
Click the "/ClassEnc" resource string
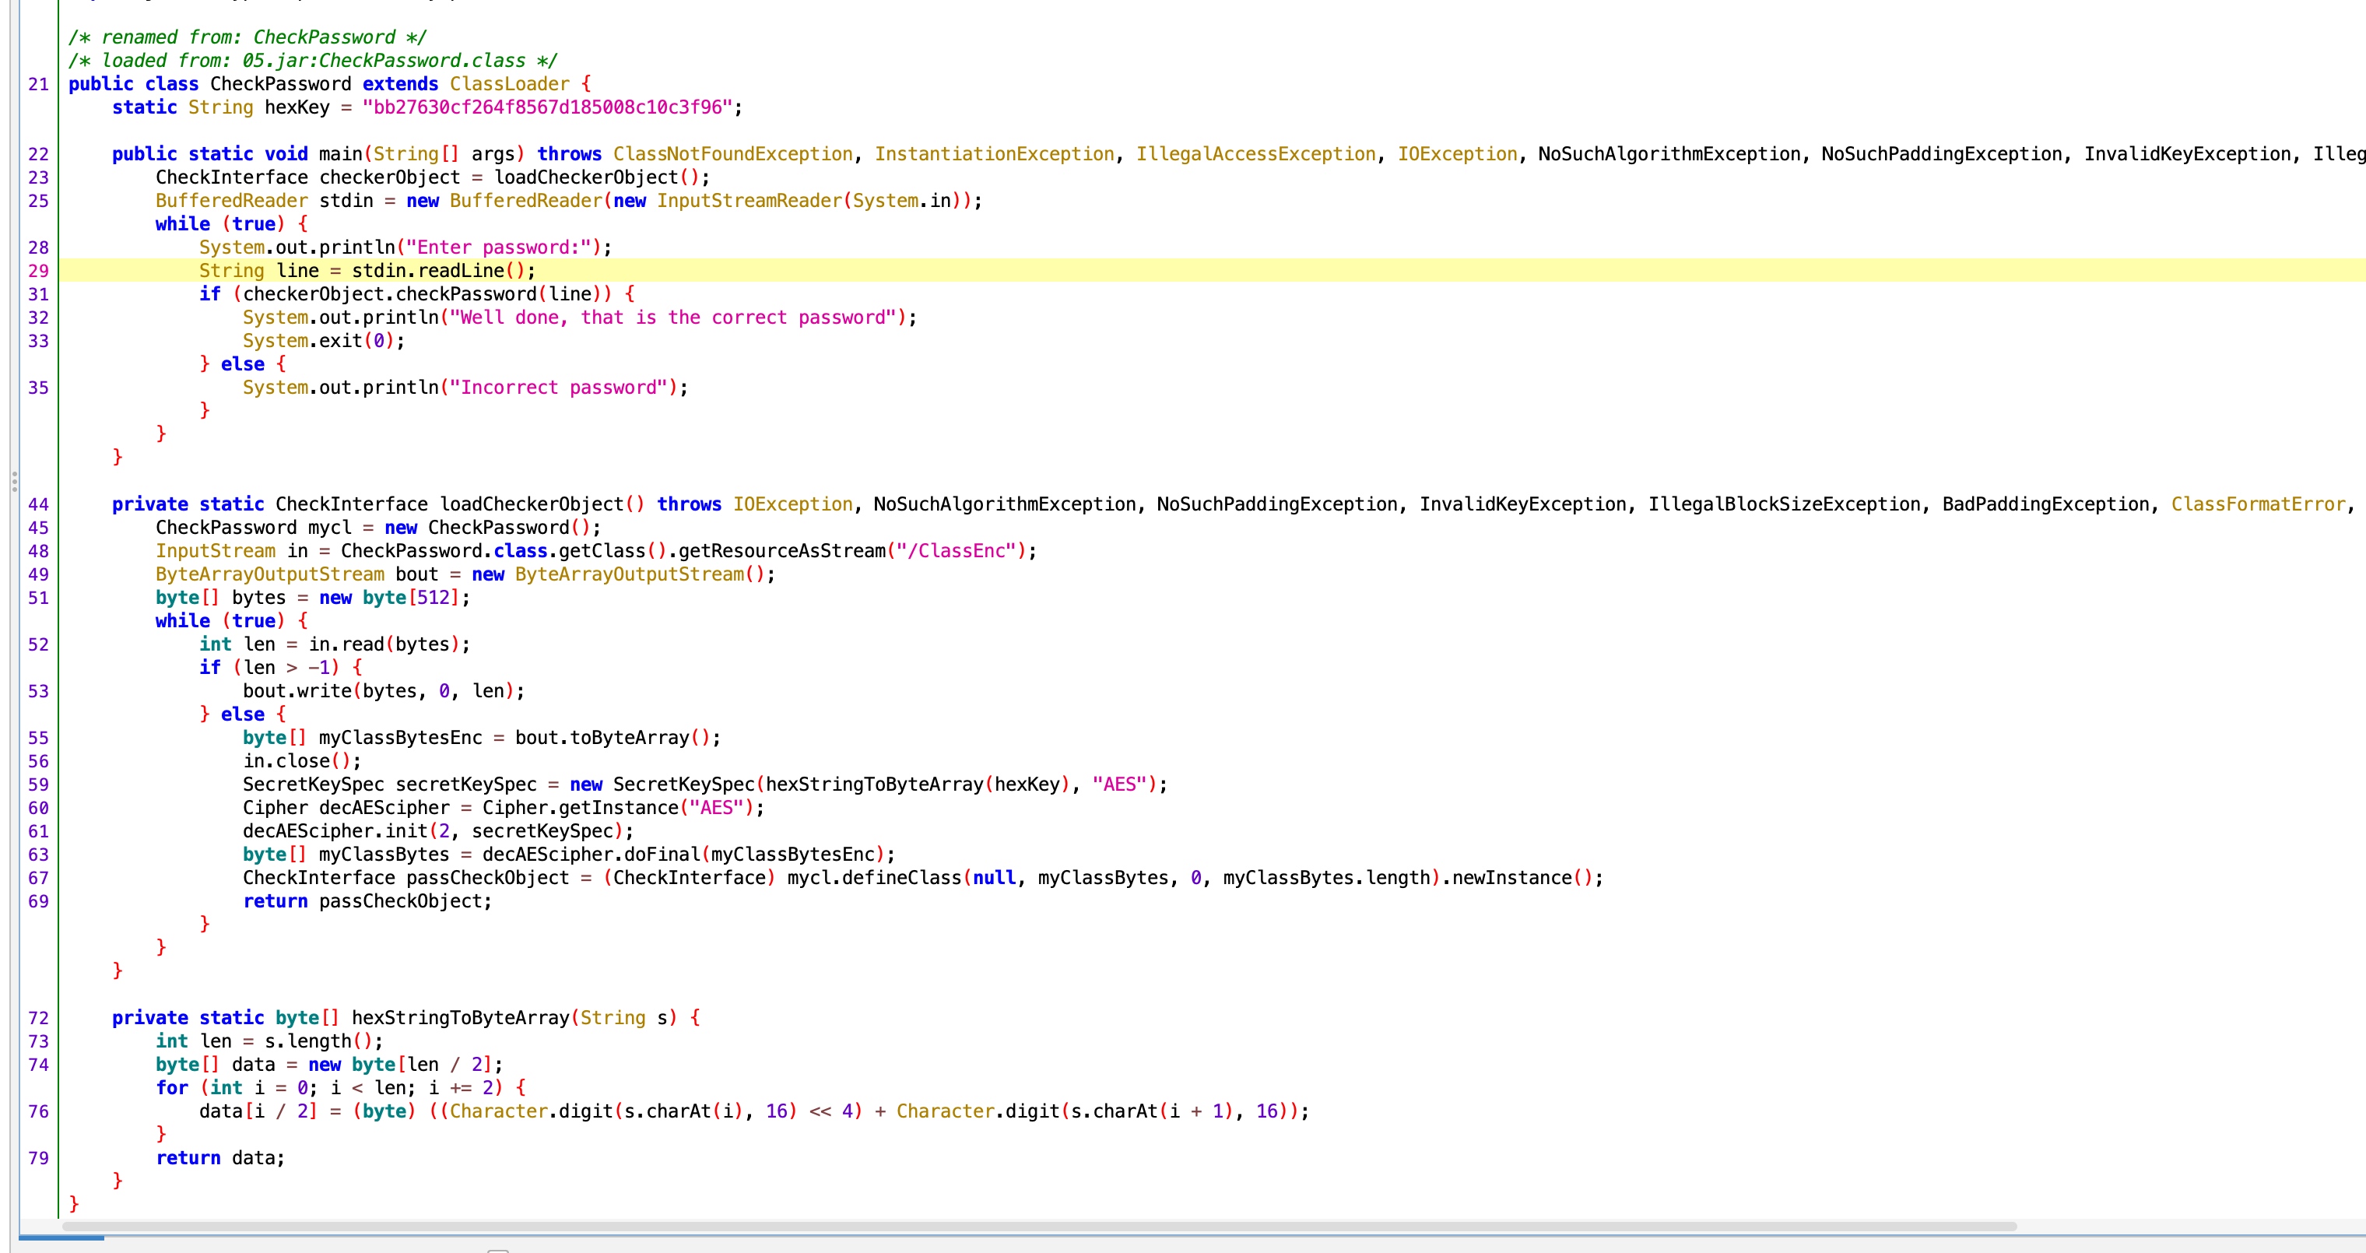click(x=955, y=551)
